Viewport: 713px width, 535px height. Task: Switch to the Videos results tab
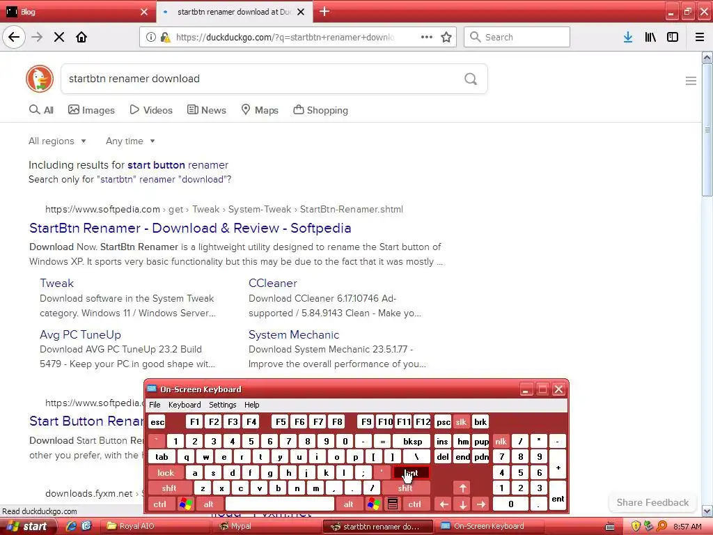tap(151, 110)
